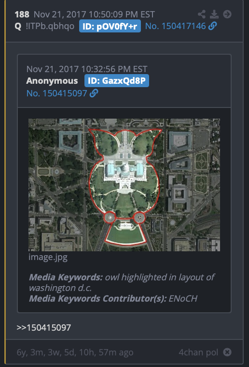The height and width of the screenshot is (367, 249).
Task: Open post link No. 150417146
Action: tap(176, 26)
